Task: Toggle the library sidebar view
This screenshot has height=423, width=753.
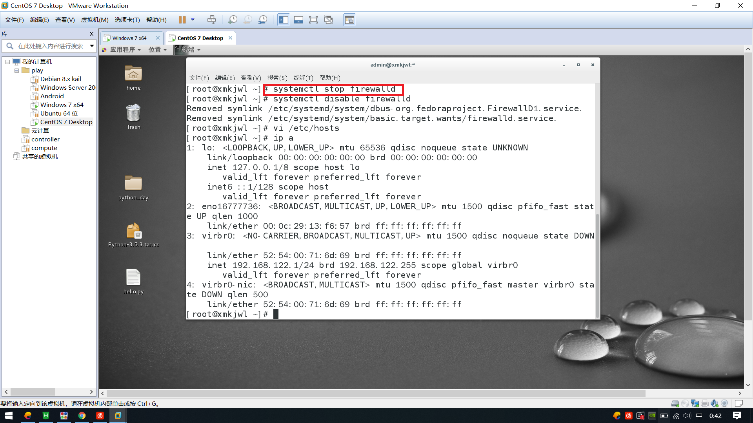Action: tap(284, 20)
